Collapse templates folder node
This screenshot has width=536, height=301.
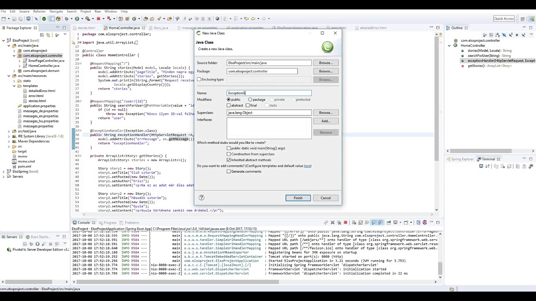point(14,86)
